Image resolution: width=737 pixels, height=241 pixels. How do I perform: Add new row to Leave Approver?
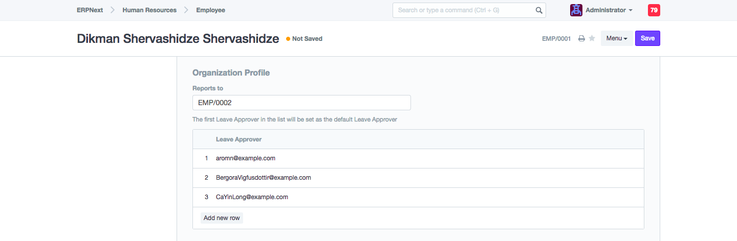[x=222, y=218]
